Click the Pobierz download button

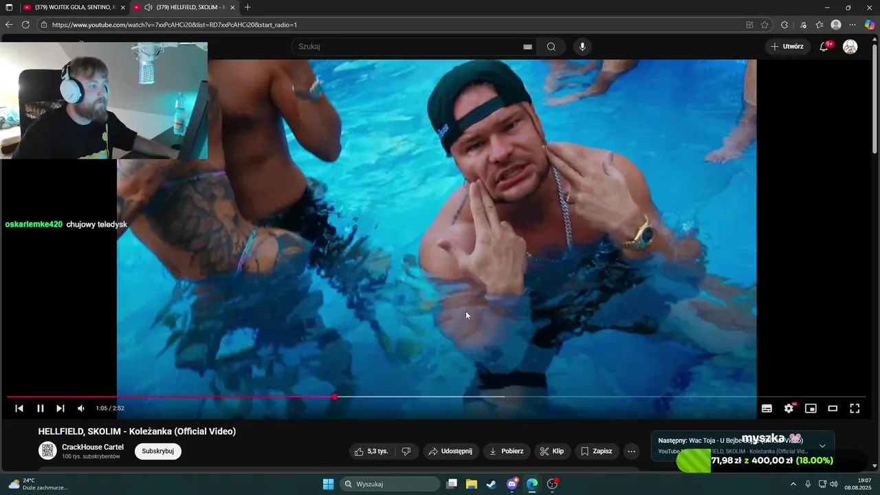click(506, 451)
